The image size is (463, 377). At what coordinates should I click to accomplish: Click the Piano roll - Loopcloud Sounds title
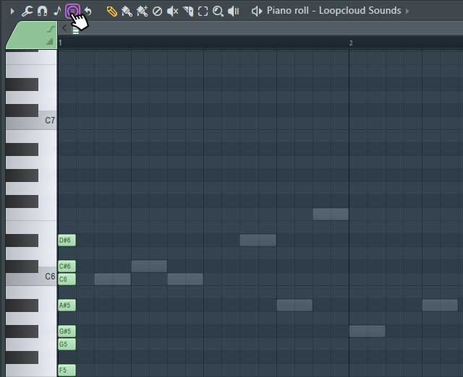(334, 11)
